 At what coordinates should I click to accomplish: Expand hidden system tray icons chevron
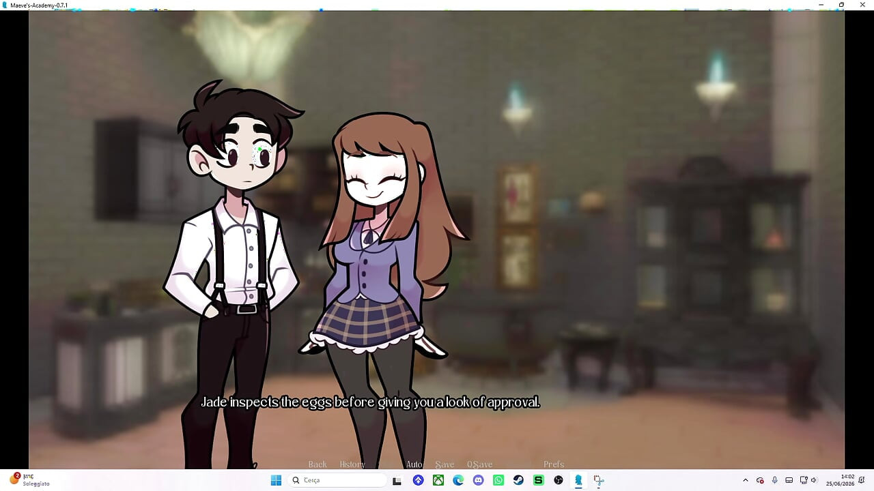point(745,480)
